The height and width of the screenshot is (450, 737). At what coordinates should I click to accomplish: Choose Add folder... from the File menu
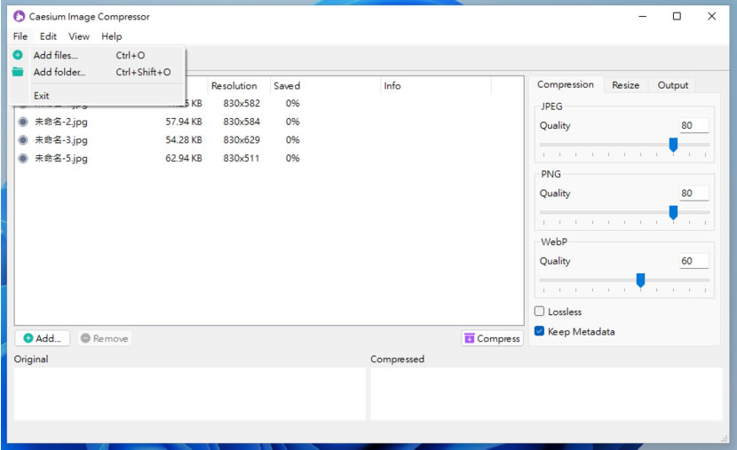pos(97,72)
